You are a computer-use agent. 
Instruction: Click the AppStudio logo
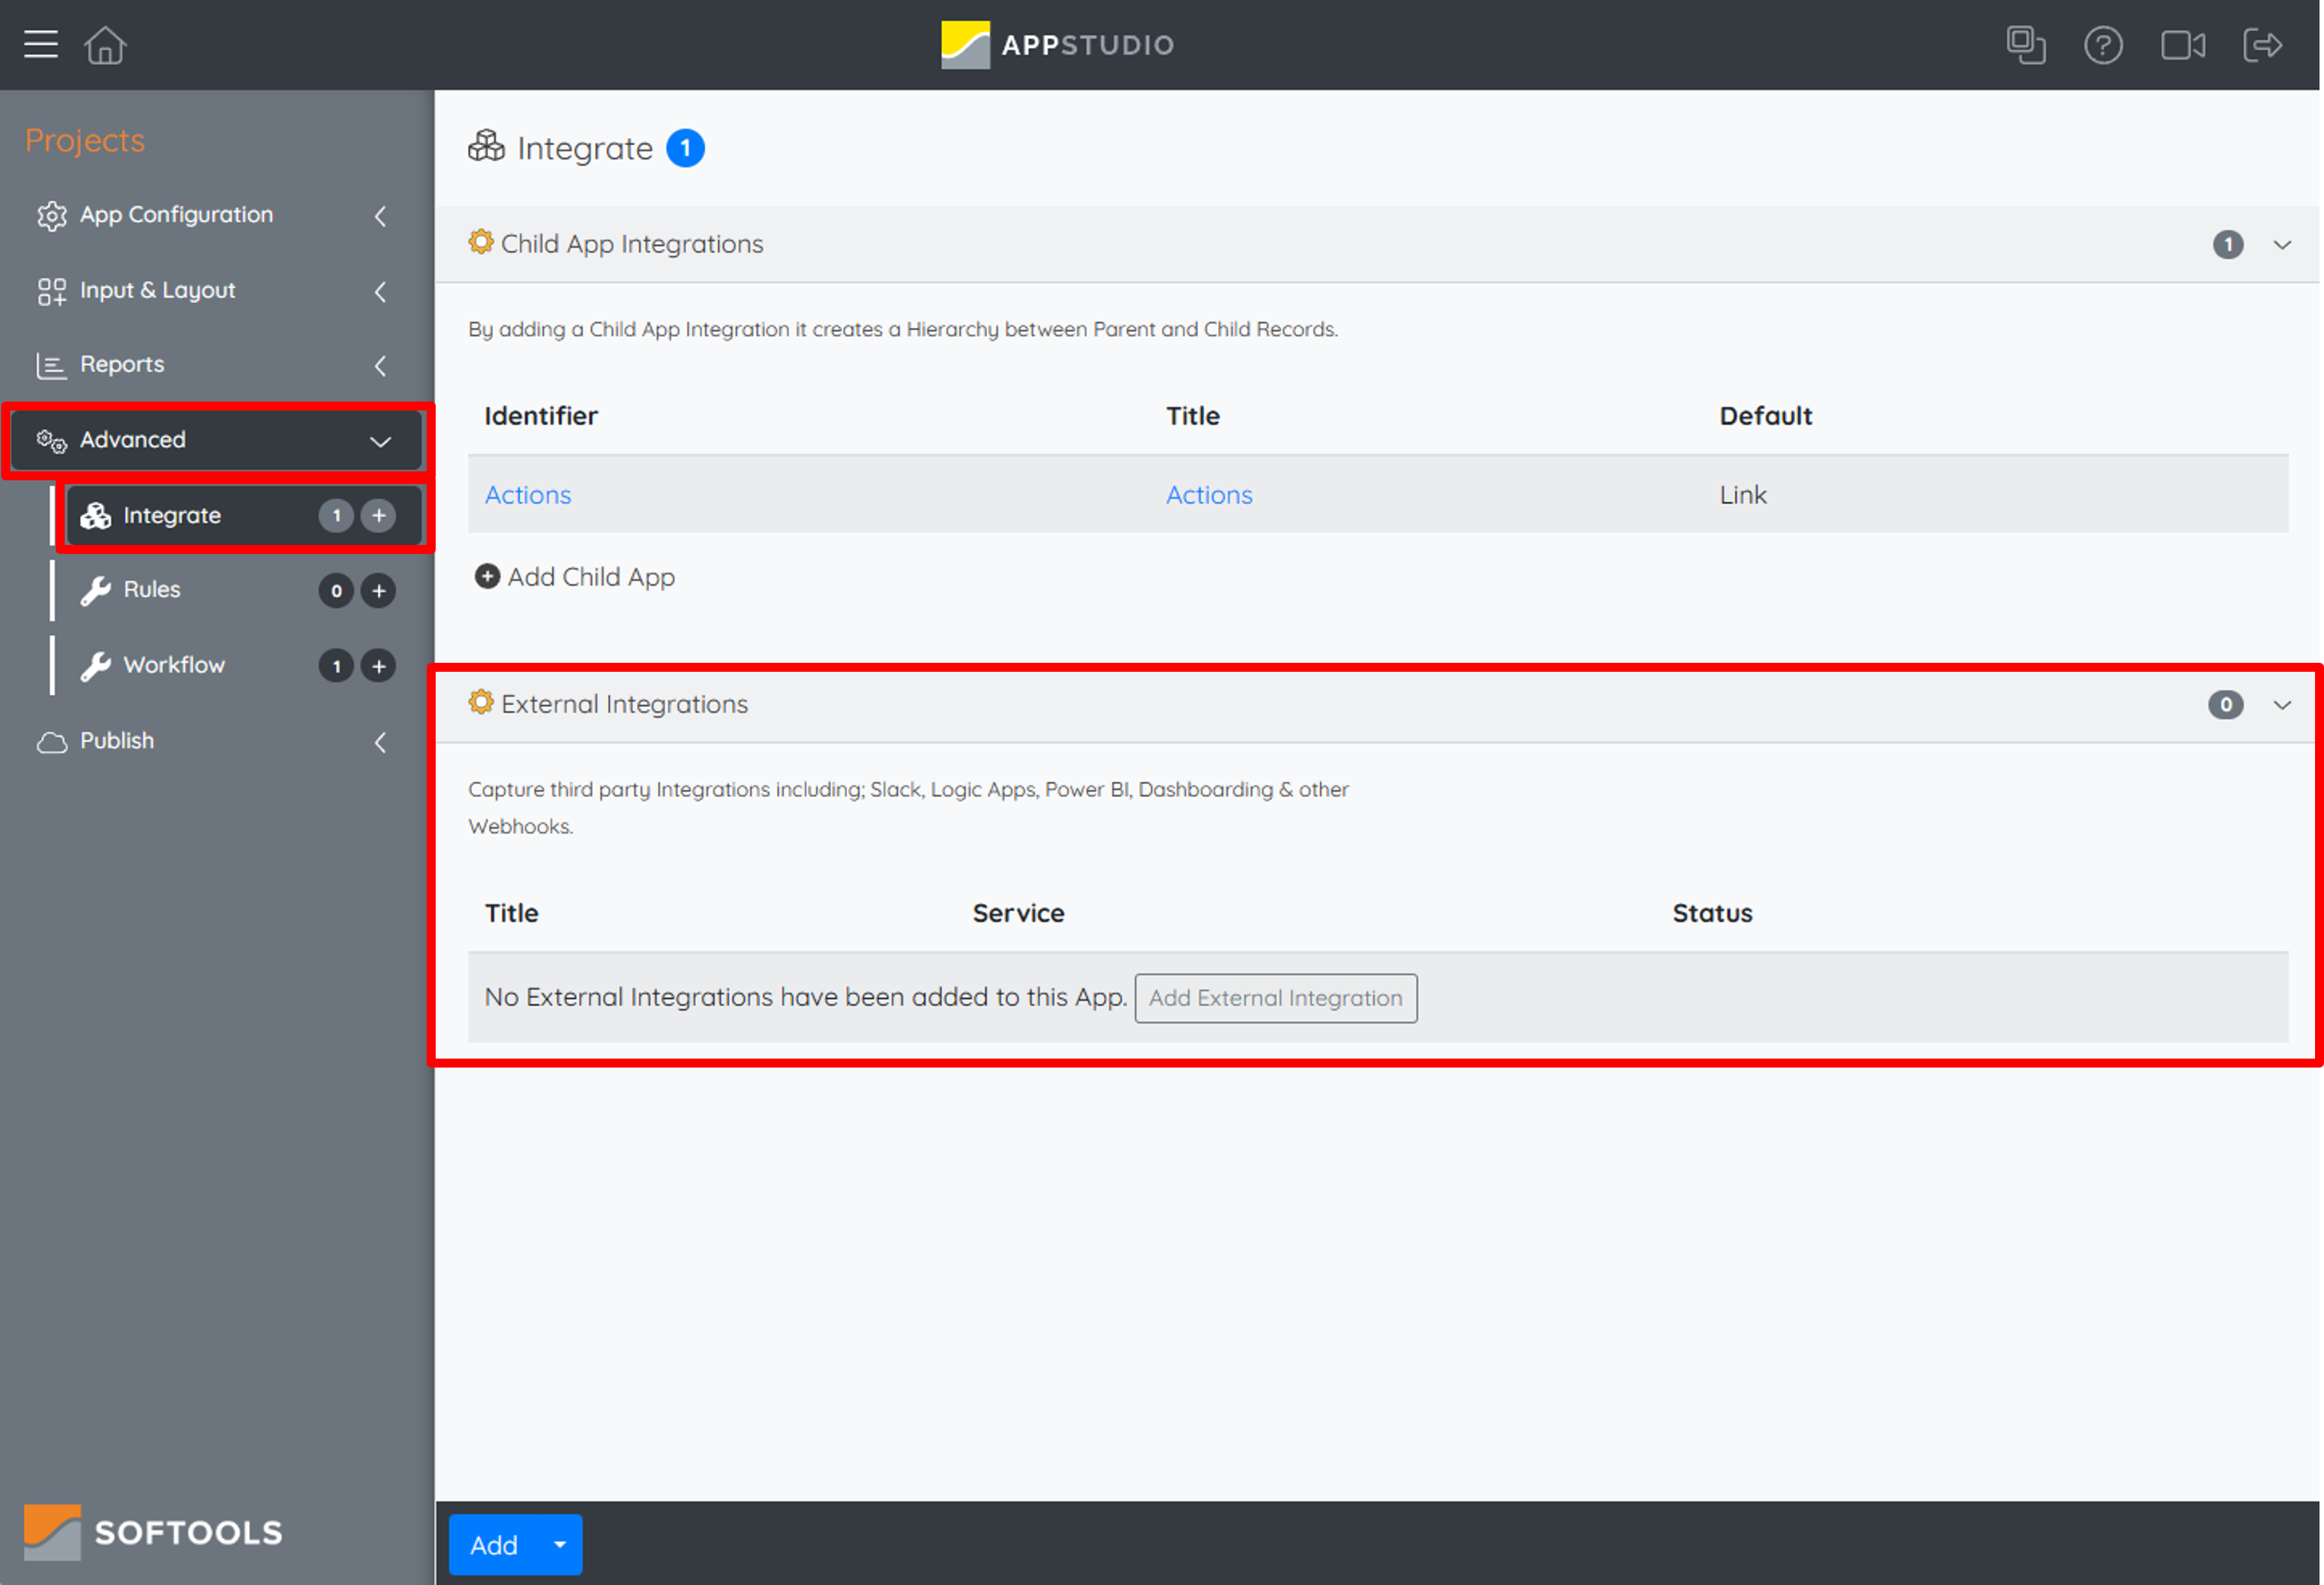[1057, 44]
